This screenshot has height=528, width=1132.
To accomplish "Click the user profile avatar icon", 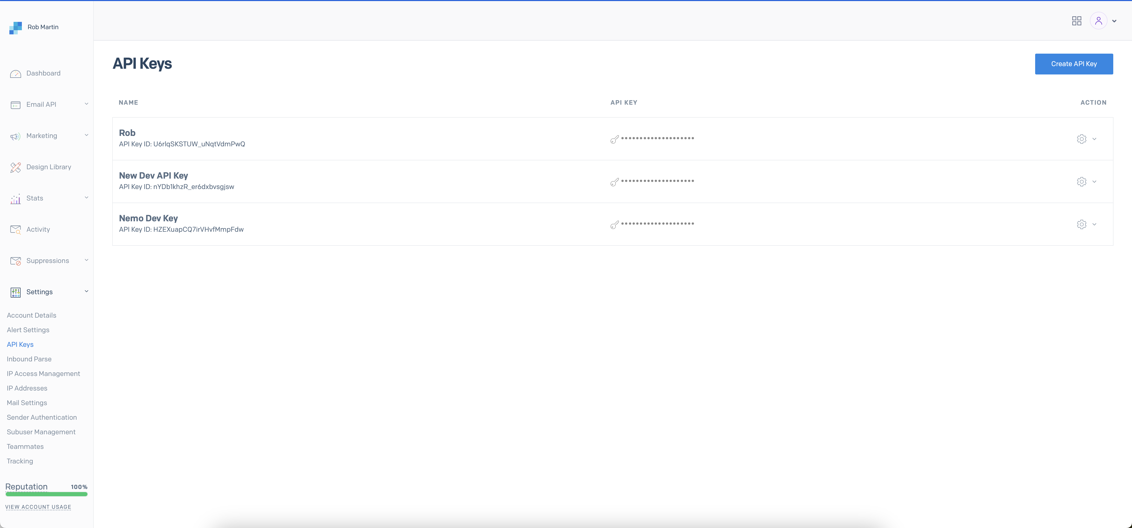I will point(1098,21).
